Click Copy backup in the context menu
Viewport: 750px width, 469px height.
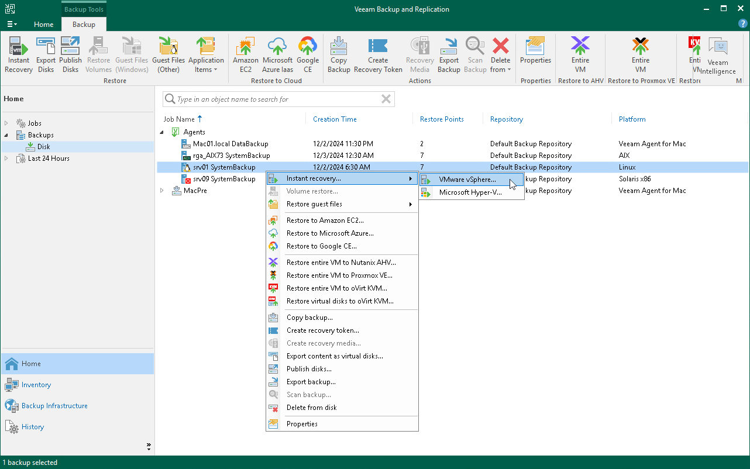coord(342,318)
